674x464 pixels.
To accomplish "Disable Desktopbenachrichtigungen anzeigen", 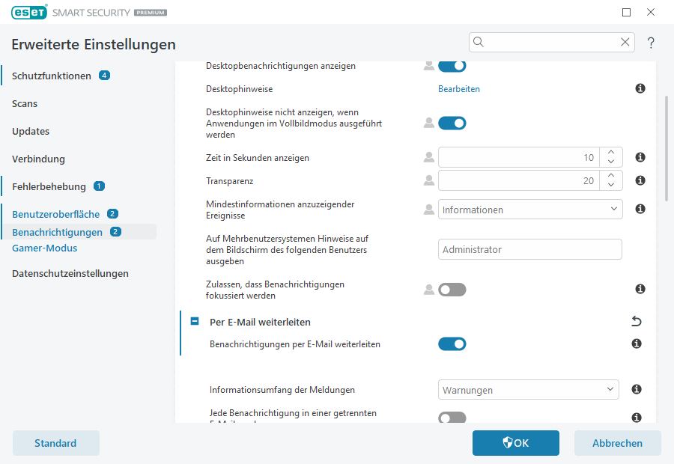I will coord(452,65).
